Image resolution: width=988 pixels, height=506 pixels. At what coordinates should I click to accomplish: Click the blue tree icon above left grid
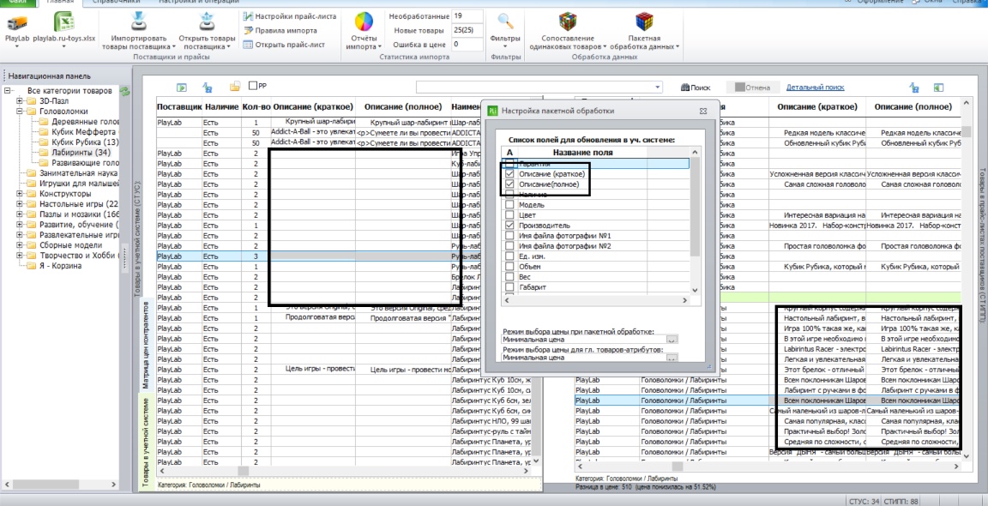[x=208, y=87]
